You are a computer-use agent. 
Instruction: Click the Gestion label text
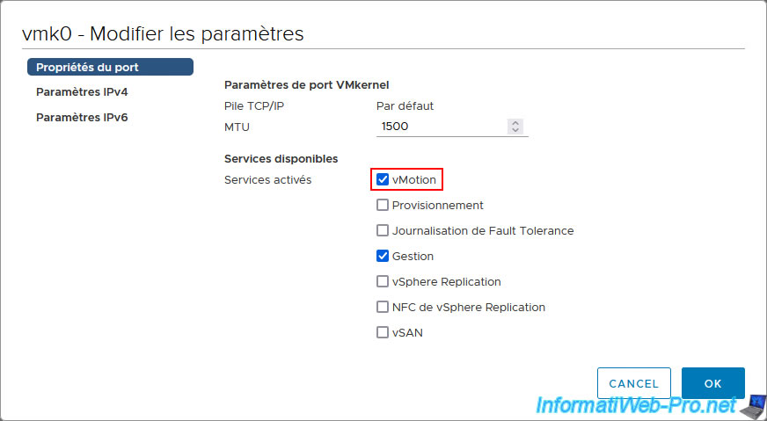[413, 257]
